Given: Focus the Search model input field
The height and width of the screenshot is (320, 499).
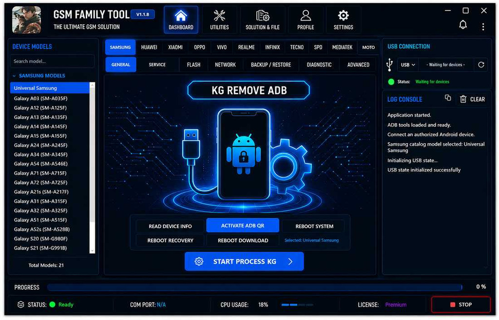Looking at the screenshot, I should 52,61.
